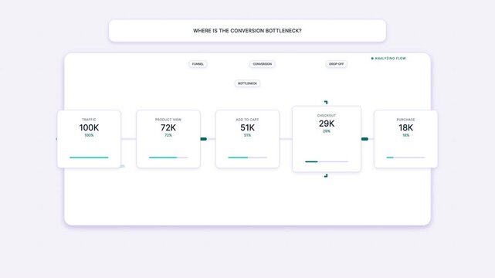The width and height of the screenshot is (495, 278).
Task: Click the 18% label under Purchase
Action: [405, 135]
